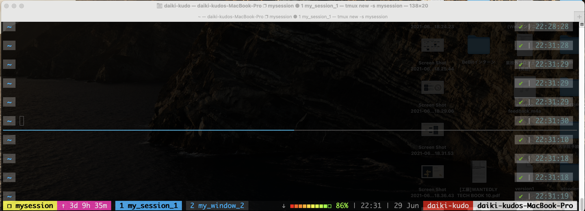The width and height of the screenshot is (585, 211).
Task: Click the terminal cursor block in the prompt
Action: pos(22,121)
